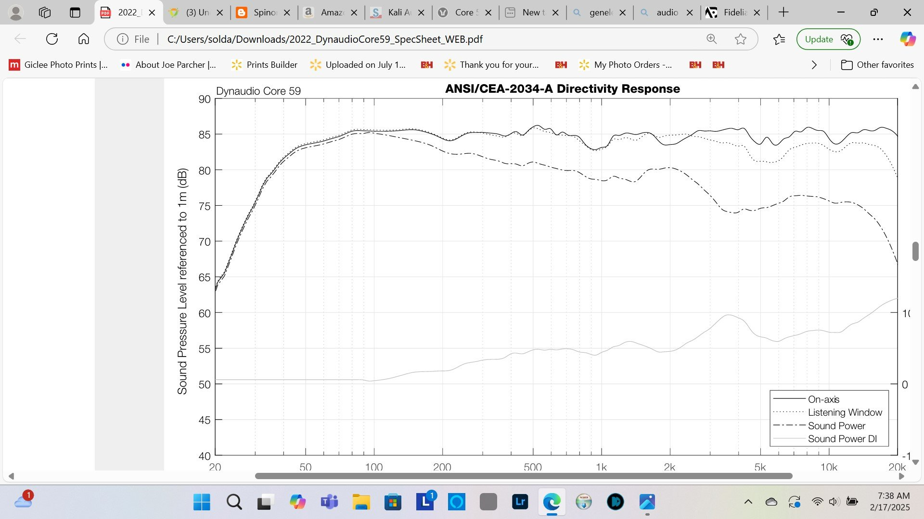Open OneDrive tray icon
The image size is (924, 519).
pyautogui.click(x=771, y=502)
